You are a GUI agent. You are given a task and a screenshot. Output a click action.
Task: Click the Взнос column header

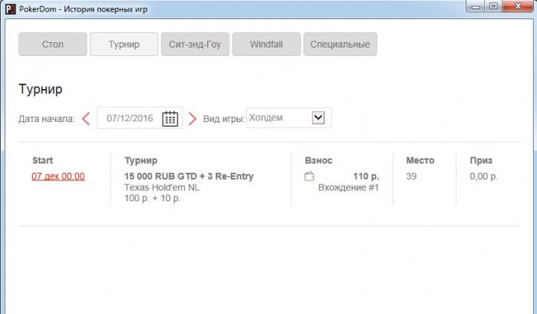point(318,160)
